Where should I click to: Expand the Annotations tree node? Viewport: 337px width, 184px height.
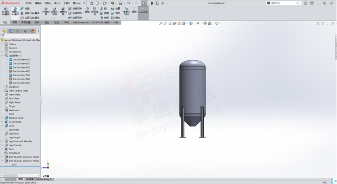point(2,51)
